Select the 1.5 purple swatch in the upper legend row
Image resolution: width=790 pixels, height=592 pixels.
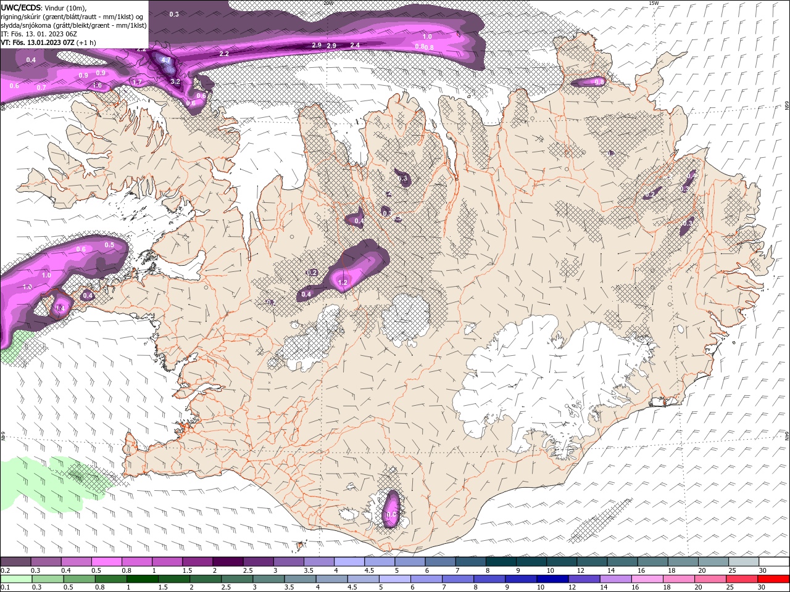click(197, 562)
